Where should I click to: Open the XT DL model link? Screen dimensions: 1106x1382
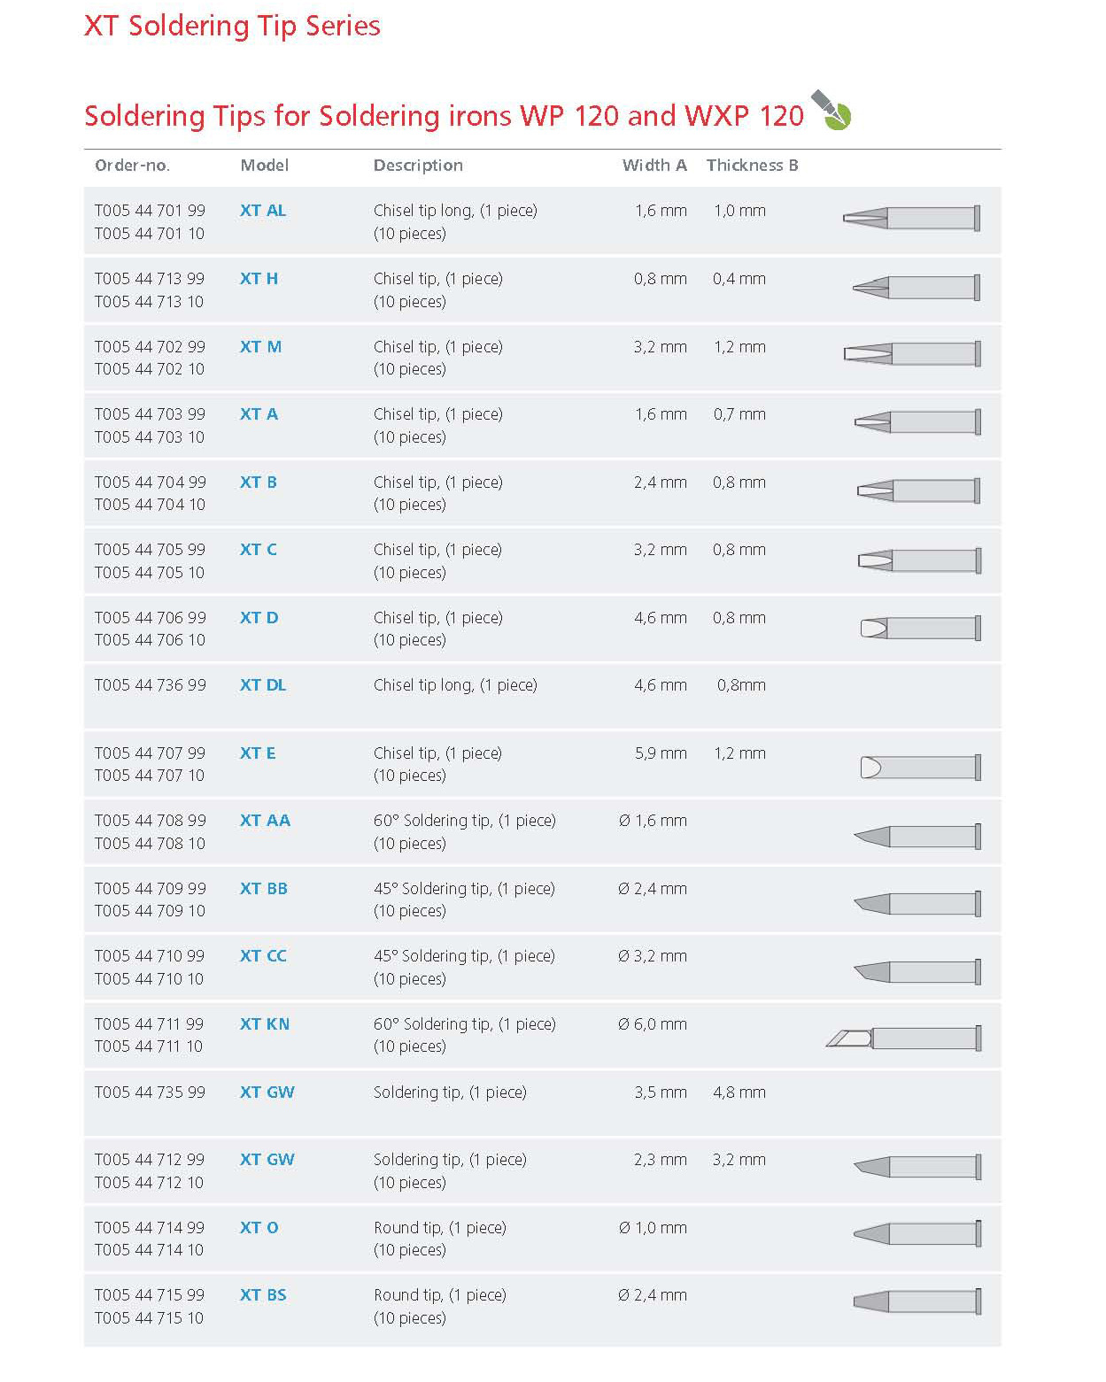(x=263, y=685)
